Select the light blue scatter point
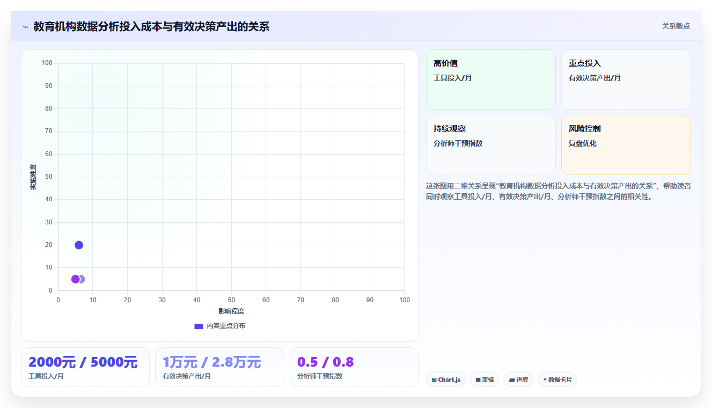Image resolution: width=712 pixels, height=408 pixels. [82, 279]
